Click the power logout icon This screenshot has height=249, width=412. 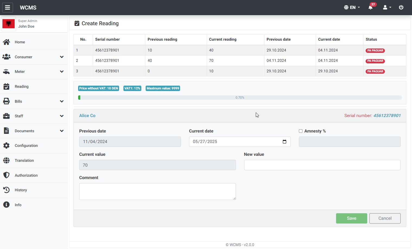tap(401, 7)
